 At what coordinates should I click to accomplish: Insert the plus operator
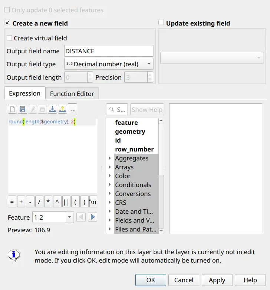click(21, 201)
